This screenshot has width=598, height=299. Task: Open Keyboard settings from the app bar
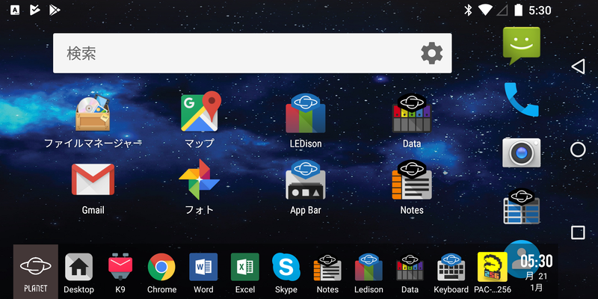(451, 274)
